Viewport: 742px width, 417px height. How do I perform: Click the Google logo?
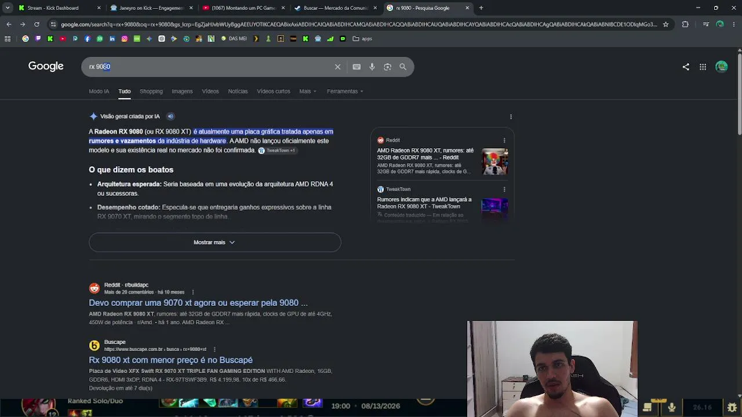tap(46, 66)
